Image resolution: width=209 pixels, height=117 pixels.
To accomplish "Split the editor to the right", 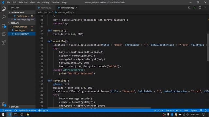I will (x=200, y=8).
